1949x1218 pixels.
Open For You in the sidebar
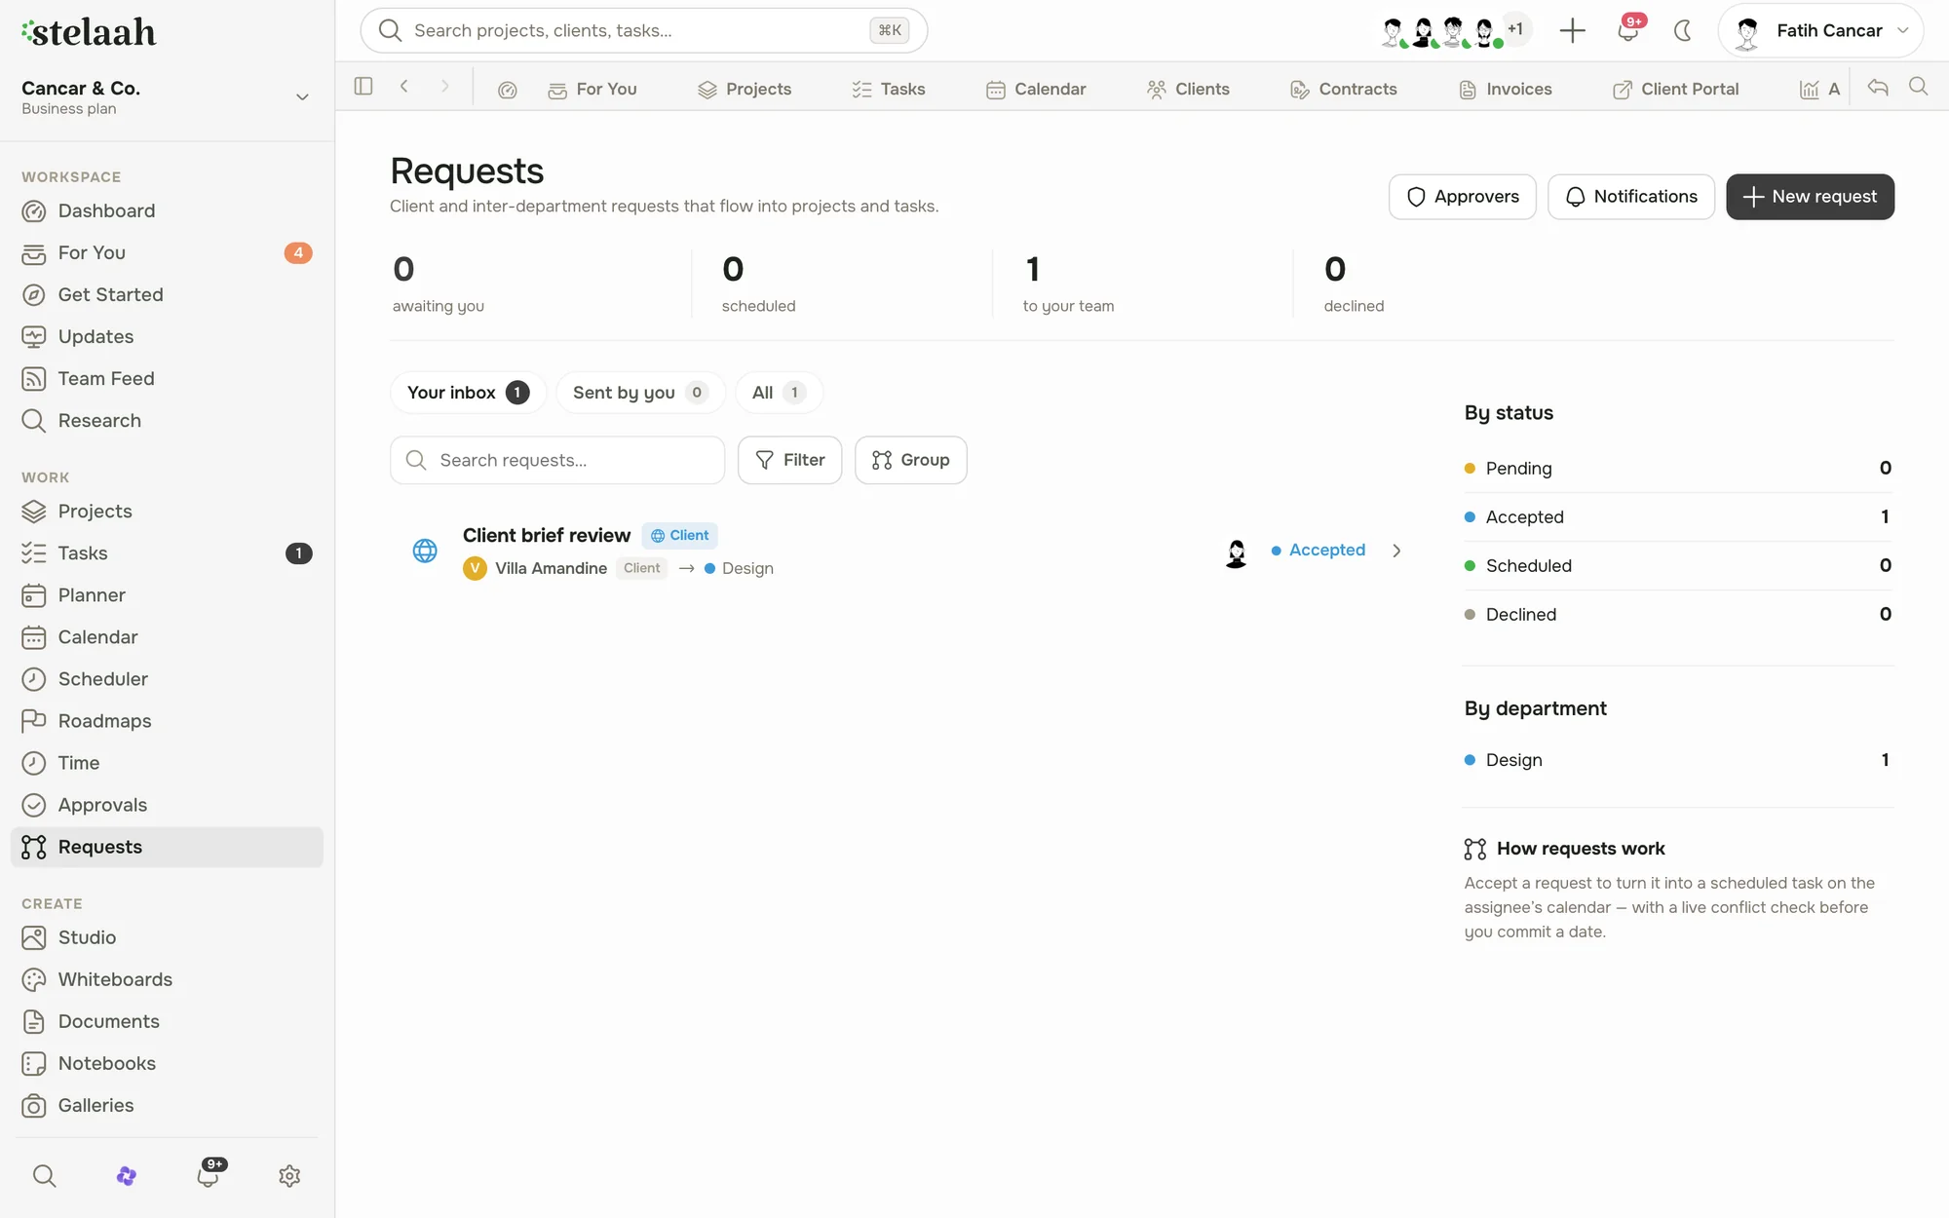(x=167, y=252)
